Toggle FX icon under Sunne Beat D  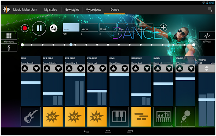pyautogui.click(x=75, y=116)
